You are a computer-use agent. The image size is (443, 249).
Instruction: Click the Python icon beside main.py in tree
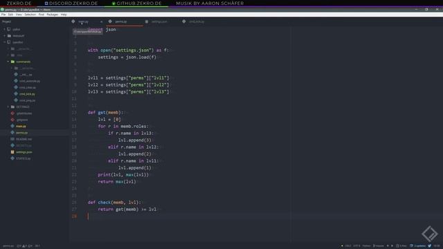coord(12,126)
